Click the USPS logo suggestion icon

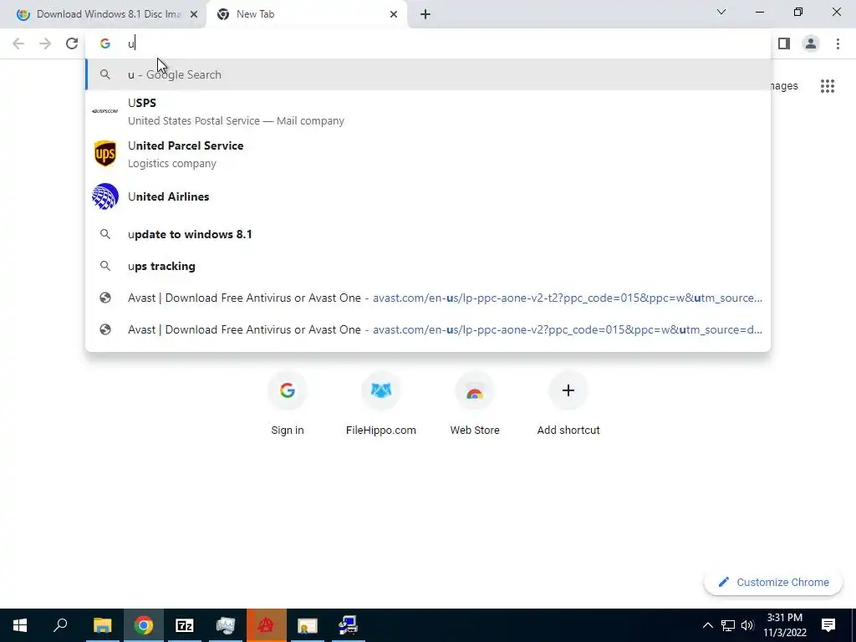coord(104,111)
